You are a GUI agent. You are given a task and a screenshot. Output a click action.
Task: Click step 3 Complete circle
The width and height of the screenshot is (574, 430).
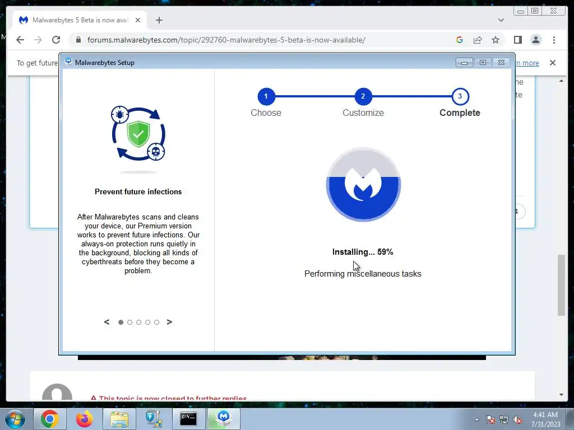[460, 96]
